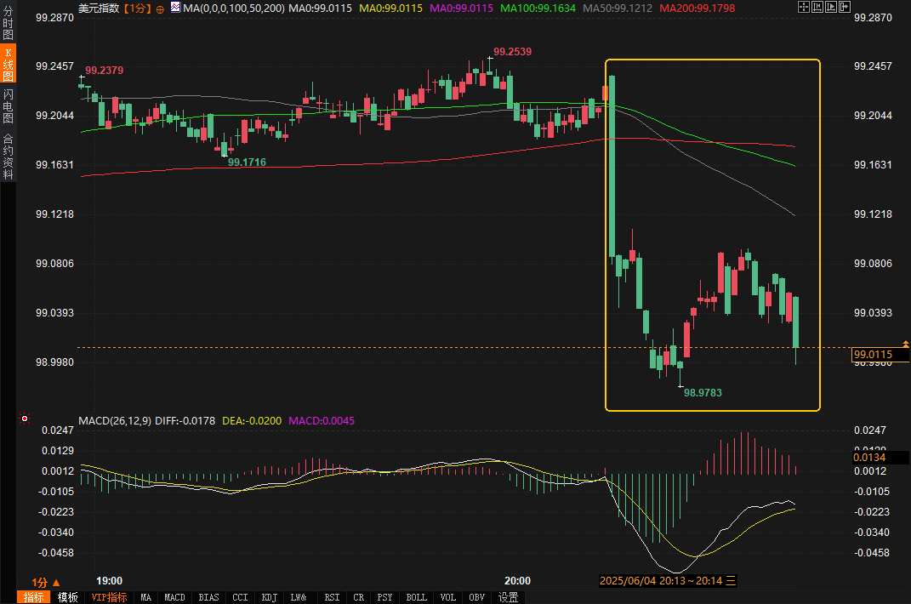Viewport: 911px width, 604px height.
Task: Select BIAS indicator
Action: click(208, 597)
